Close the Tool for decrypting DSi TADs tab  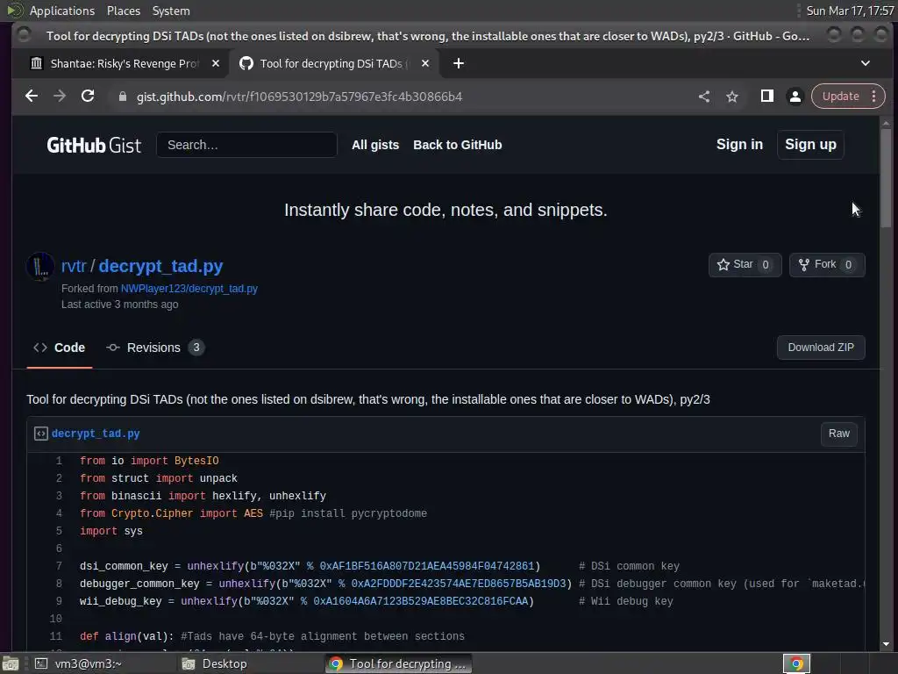tap(425, 63)
